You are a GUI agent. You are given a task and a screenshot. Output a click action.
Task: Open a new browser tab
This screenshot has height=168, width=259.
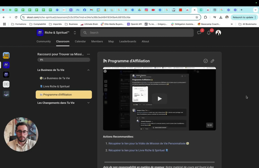[242, 10]
